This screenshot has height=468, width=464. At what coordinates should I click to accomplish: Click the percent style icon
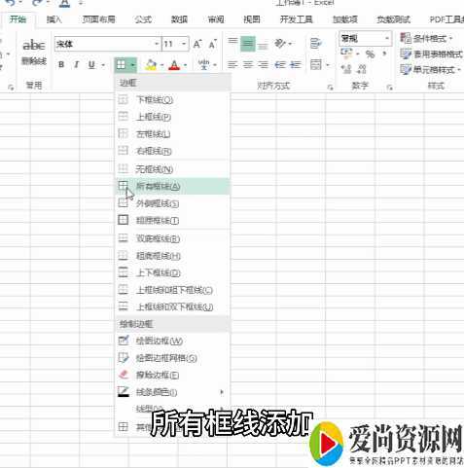[371, 54]
